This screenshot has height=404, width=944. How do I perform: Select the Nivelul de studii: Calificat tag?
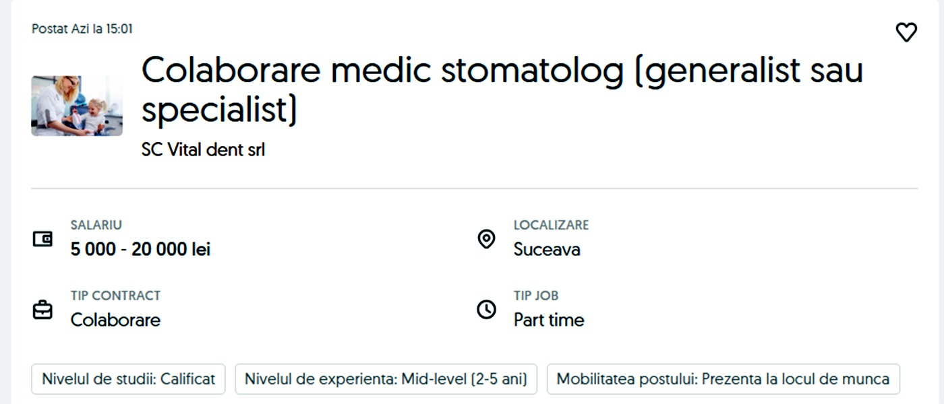(x=128, y=379)
